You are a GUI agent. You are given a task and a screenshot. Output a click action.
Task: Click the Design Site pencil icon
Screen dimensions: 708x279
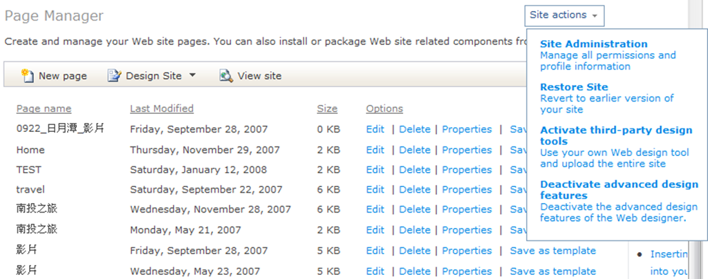point(114,75)
